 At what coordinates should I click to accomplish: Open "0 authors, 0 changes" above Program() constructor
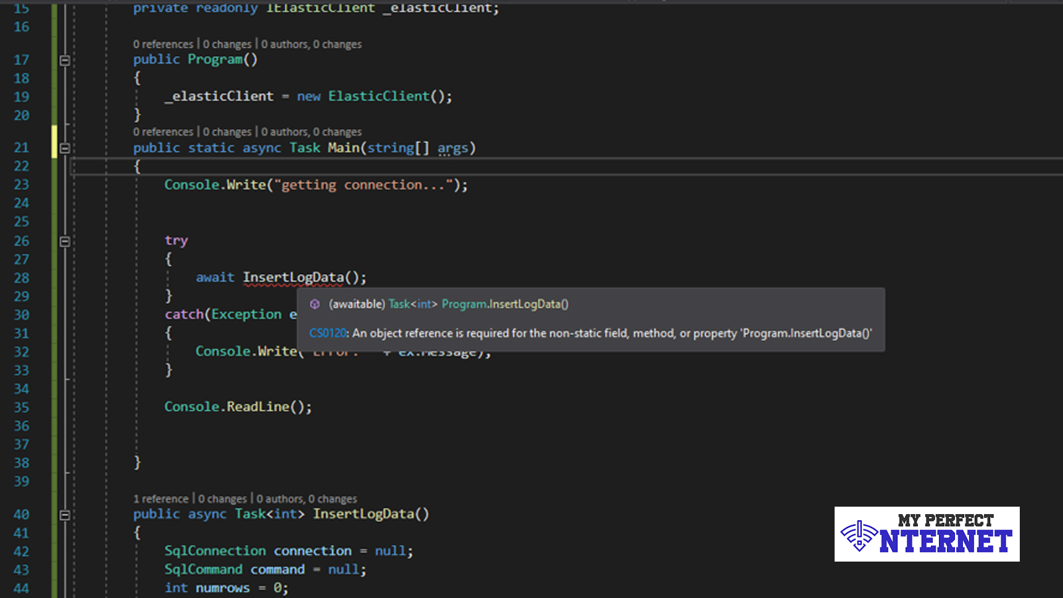[x=311, y=44]
